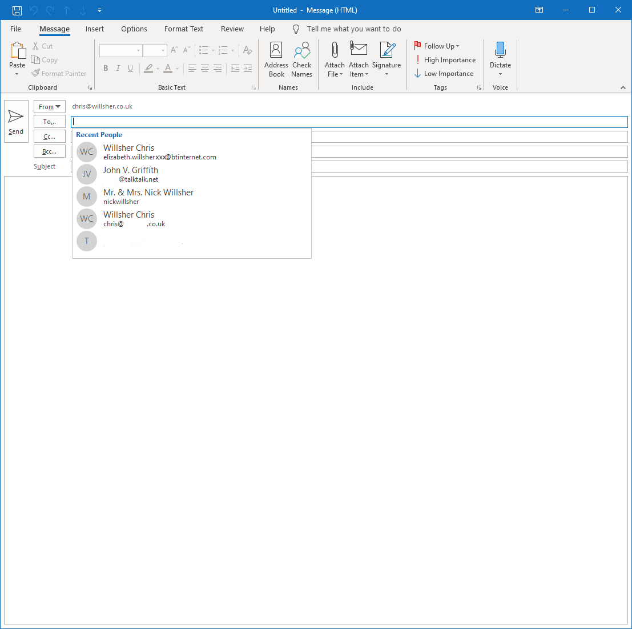Open the font name combo box
Image resolution: width=632 pixels, height=629 pixels.
pos(120,50)
